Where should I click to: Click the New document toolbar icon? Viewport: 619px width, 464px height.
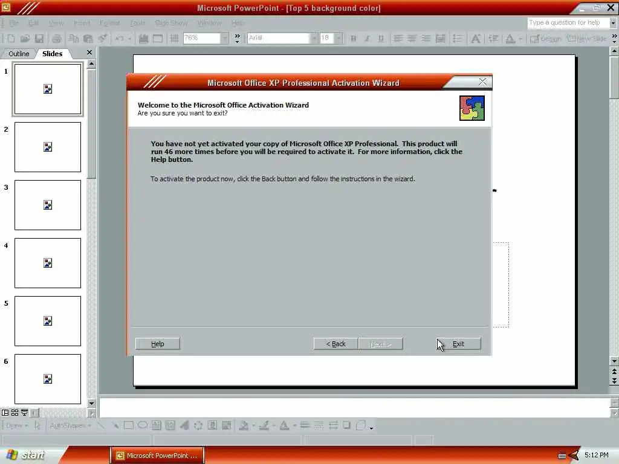[x=11, y=38]
